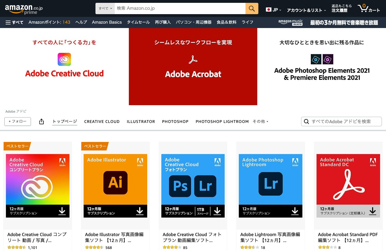Click the Amazon.co.jp prime logo
Viewport: 386px width, 251px height.
tap(24, 9)
